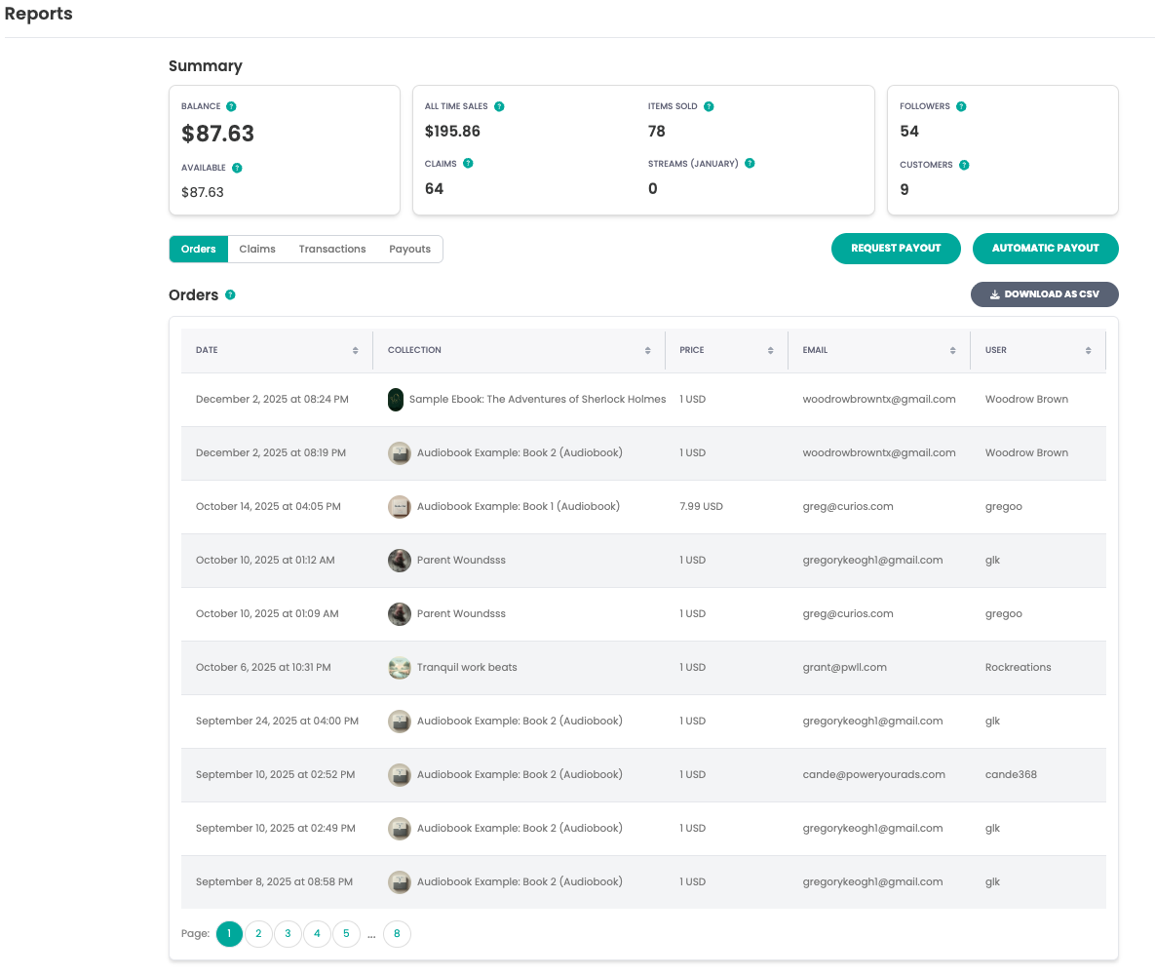Click the Automatic Payout button
1155x976 pixels.
(1045, 249)
